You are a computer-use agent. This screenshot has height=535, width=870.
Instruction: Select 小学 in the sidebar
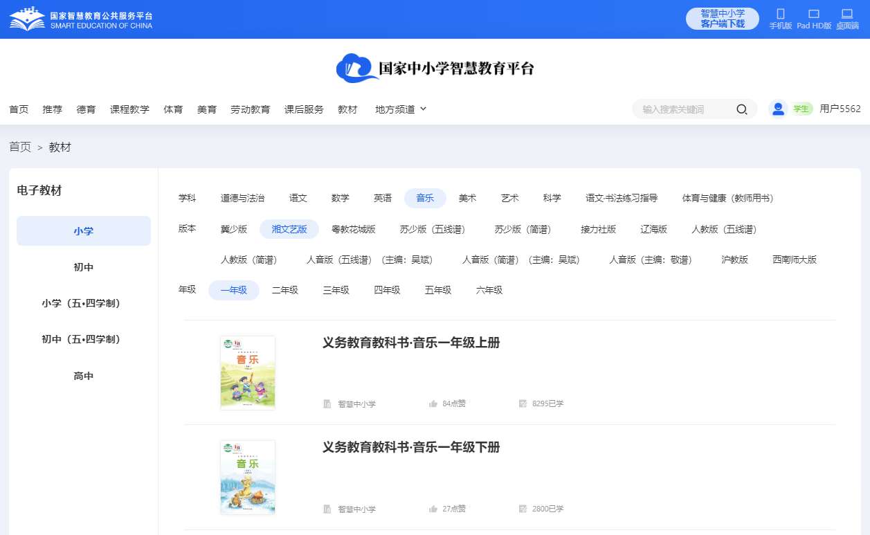point(84,230)
